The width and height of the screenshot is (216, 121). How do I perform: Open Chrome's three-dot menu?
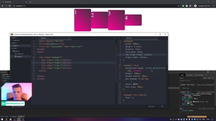[x=214, y=6]
